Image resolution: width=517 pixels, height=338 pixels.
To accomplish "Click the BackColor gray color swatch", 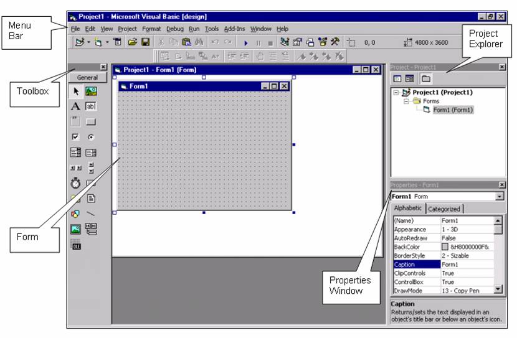I will (445, 246).
